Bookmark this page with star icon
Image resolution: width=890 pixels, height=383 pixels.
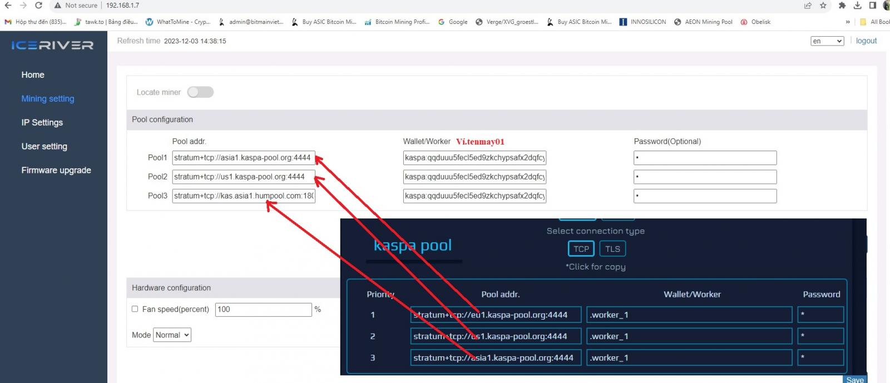point(823,6)
